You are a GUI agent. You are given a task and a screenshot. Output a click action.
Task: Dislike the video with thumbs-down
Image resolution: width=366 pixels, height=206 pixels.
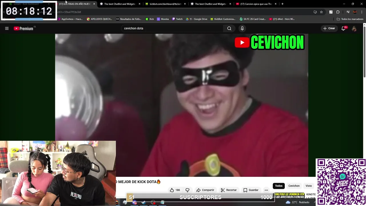coord(188,190)
